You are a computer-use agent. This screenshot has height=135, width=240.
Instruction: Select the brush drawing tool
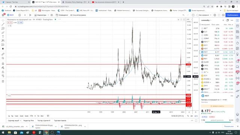pos(3,33)
